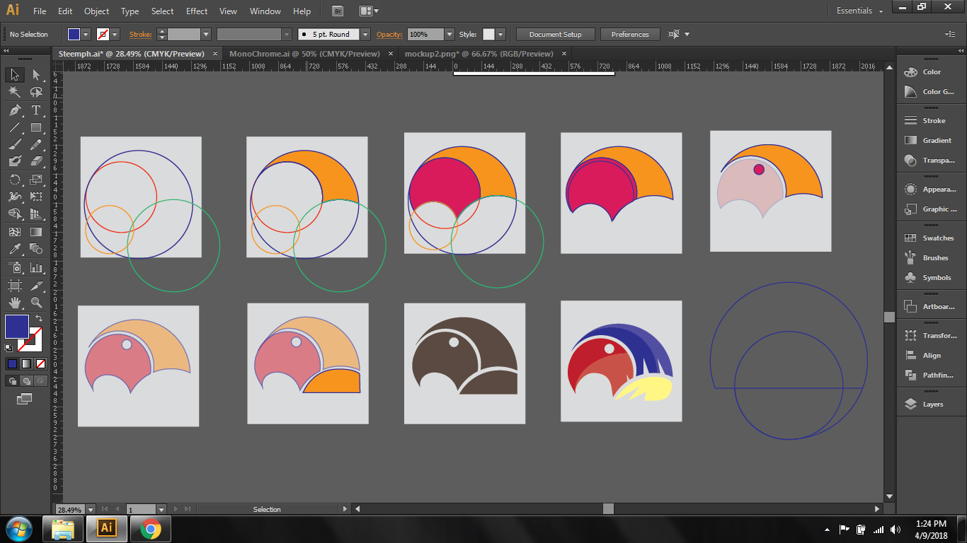Open the Align panel

click(922, 356)
